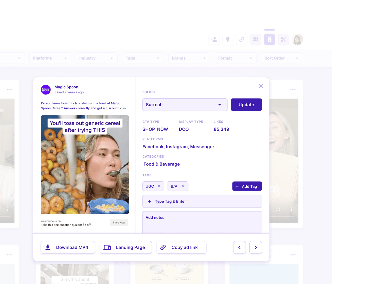This screenshot has width=378, height=284.
Task: Open the Sort Order dropdown
Action: [x=282, y=58]
